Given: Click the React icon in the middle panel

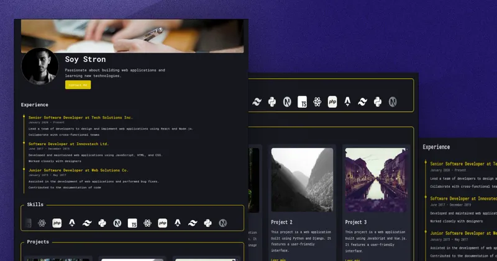Looking at the screenshot, I should [317, 102].
